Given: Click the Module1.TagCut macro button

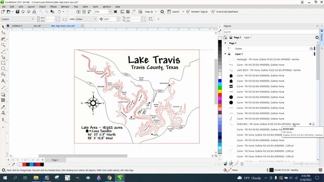Looking at the screenshot, I should (197, 12).
